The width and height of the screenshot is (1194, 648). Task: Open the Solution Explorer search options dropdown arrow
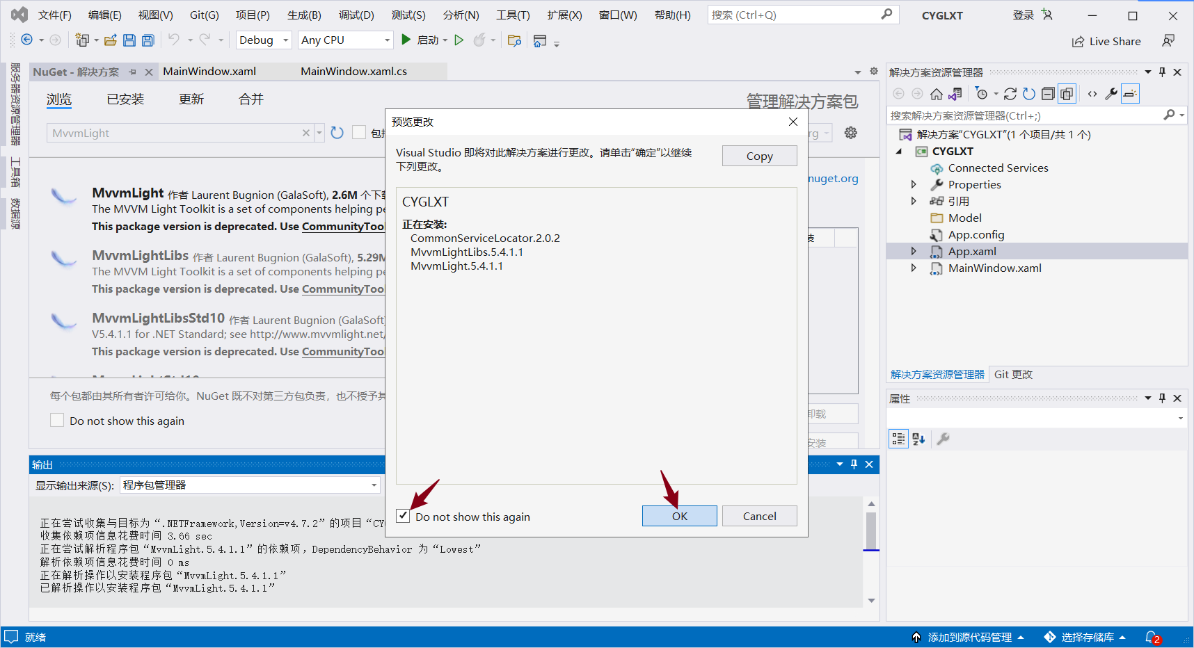click(x=1182, y=115)
